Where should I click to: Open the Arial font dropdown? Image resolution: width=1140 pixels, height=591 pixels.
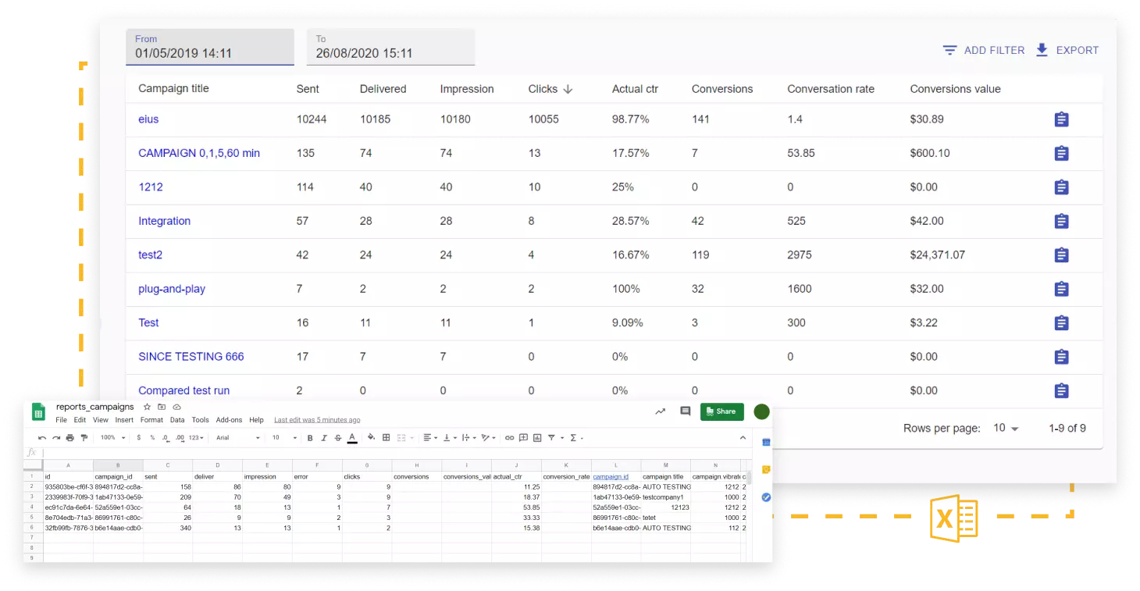click(x=237, y=438)
